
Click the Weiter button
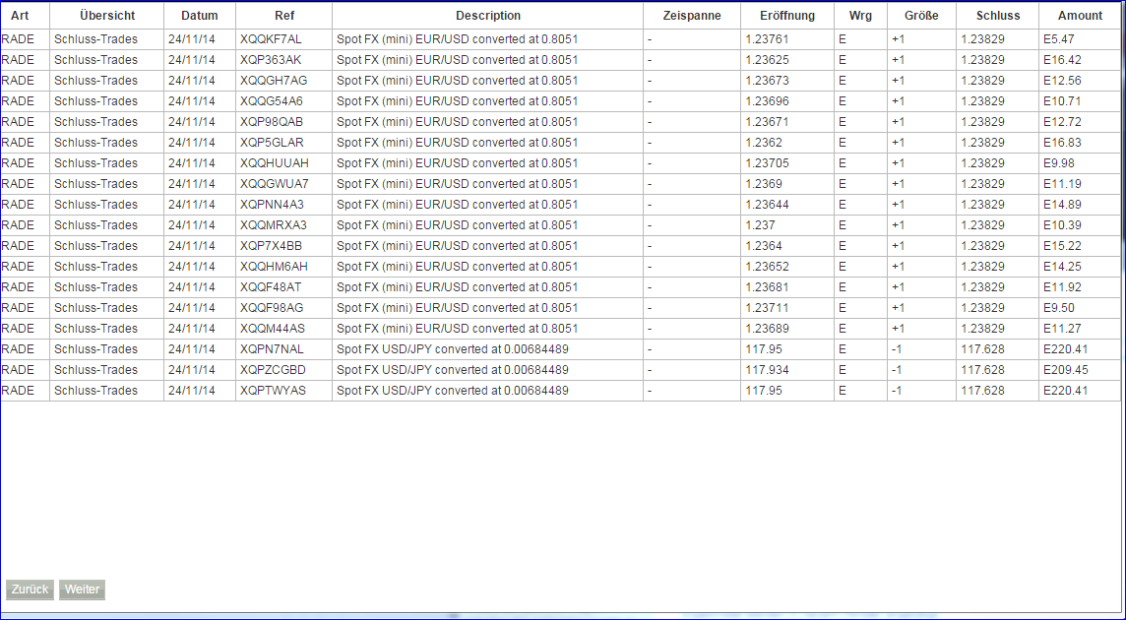click(x=82, y=589)
